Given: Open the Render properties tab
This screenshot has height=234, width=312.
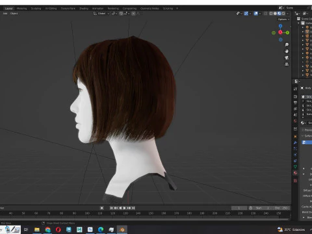Looking at the screenshot, I should coord(295,97).
